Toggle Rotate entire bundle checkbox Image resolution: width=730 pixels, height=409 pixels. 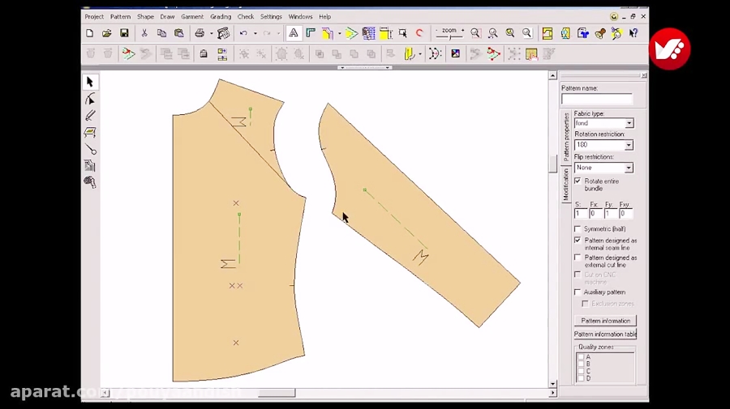pos(578,181)
